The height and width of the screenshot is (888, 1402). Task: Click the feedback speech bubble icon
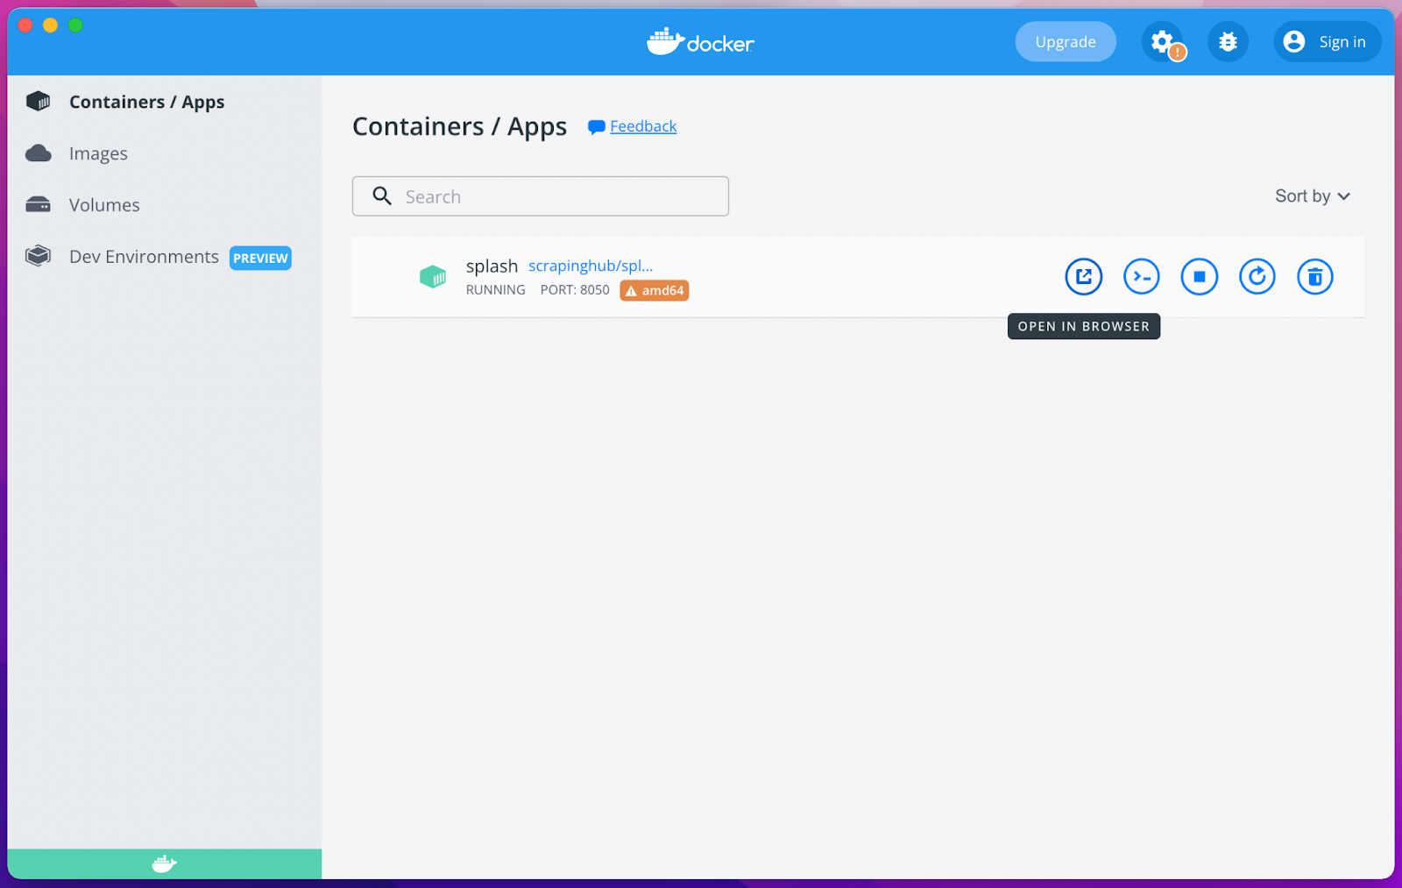click(x=597, y=127)
